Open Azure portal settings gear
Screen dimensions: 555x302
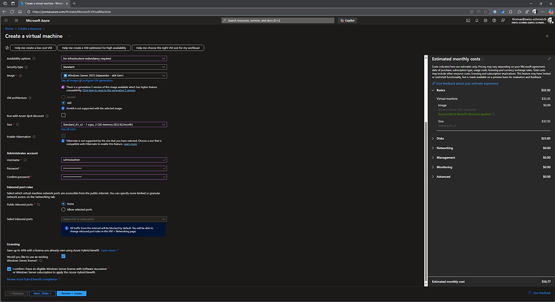pos(485,20)
